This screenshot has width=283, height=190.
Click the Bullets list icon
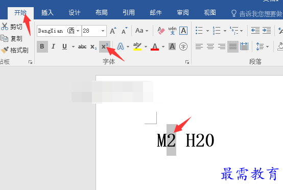coord(199,31)
